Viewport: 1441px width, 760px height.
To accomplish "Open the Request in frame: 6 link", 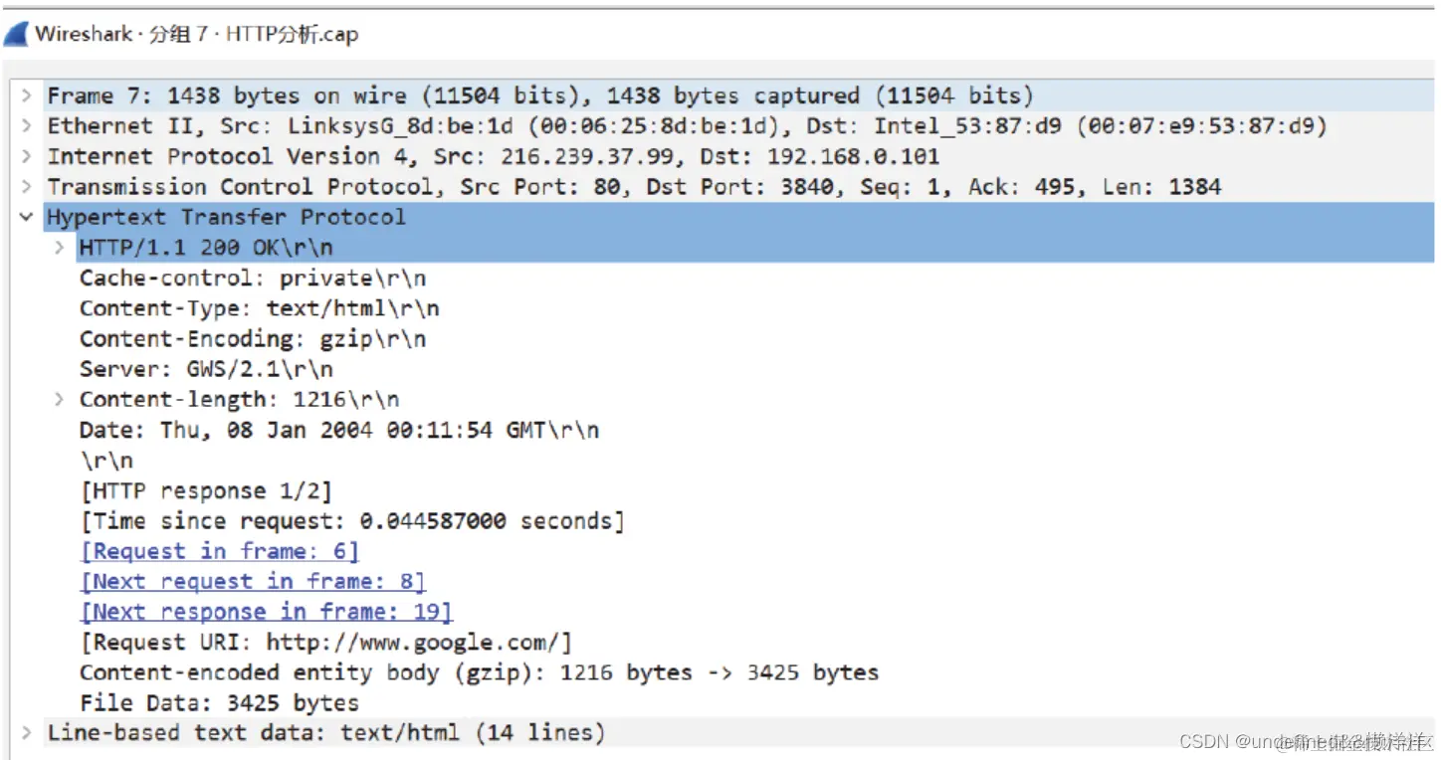I will click(219, 551).
